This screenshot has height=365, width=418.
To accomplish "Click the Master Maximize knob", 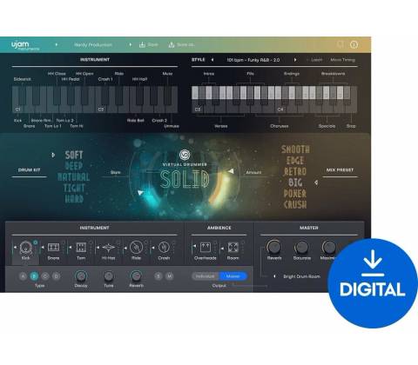I will (x=329, y=247).
